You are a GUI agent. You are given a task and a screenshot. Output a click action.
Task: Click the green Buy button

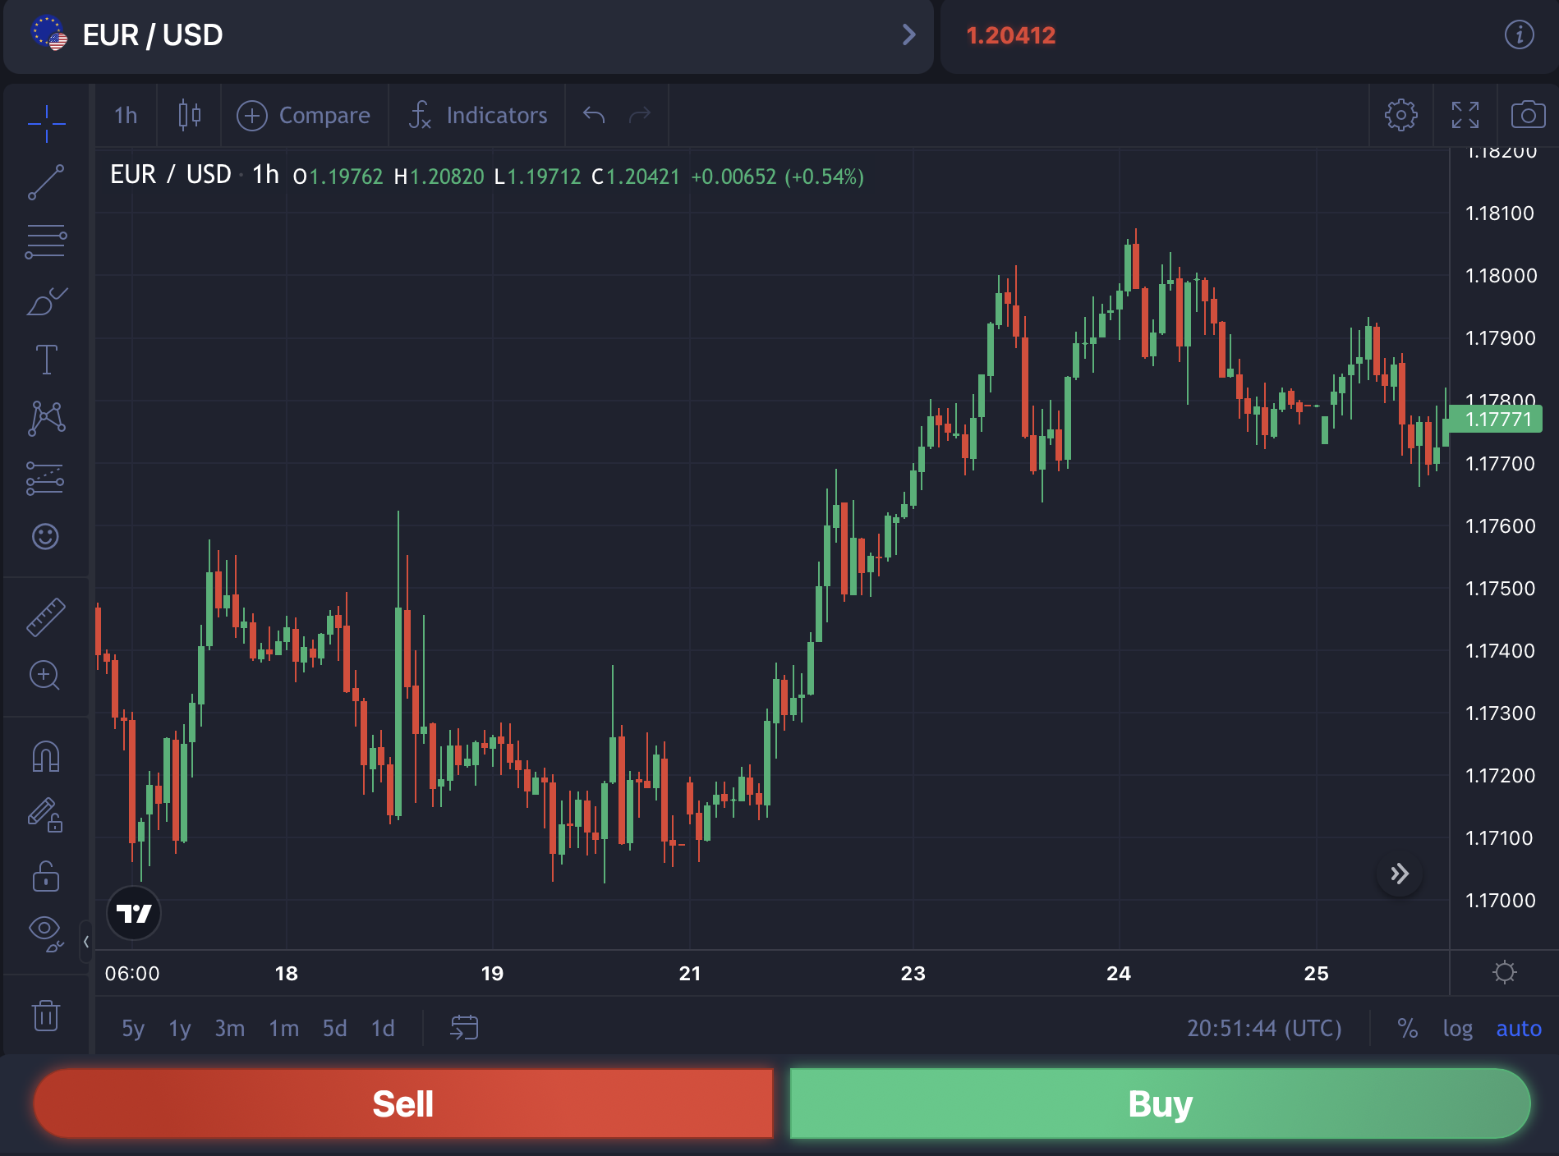[1160, 1103]
